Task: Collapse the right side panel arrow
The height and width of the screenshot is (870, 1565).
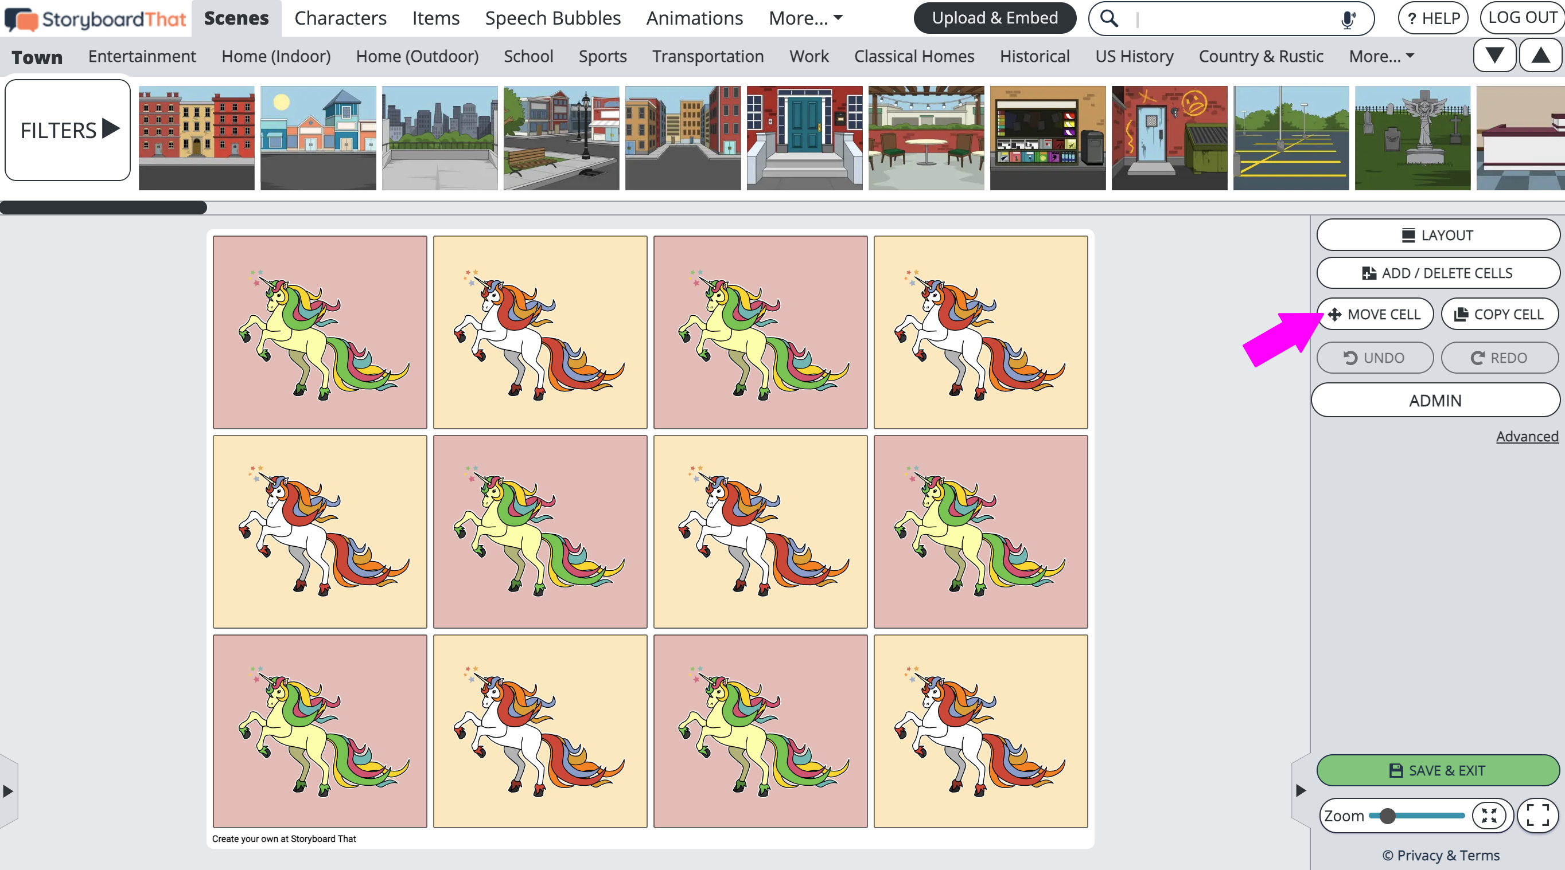Action: pyautogui.click(x=1300, y=790)
